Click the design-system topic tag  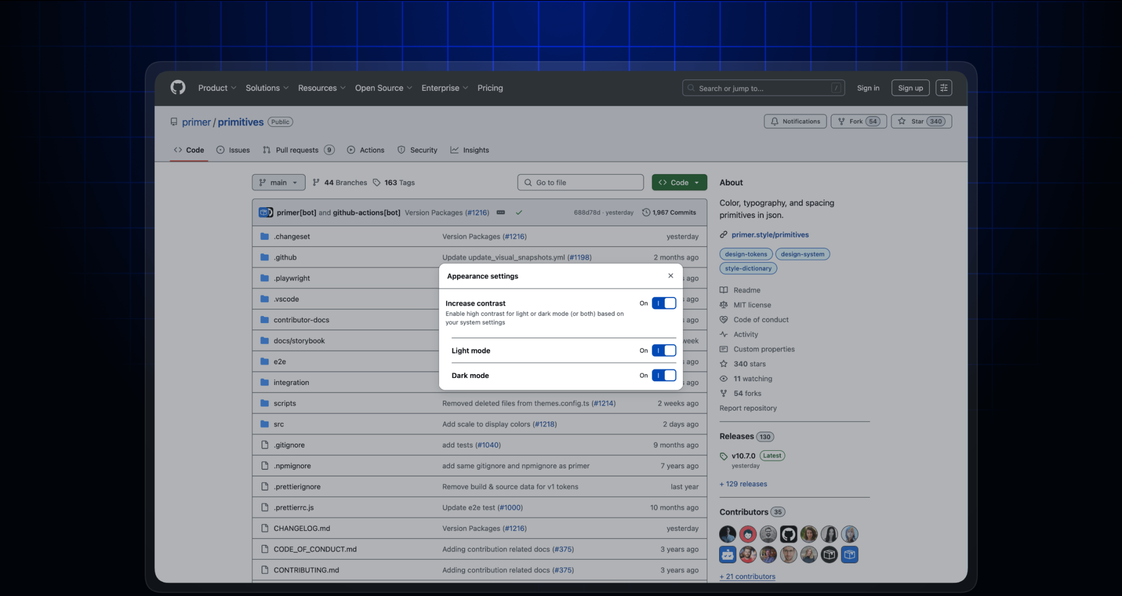tap(803, 254)
